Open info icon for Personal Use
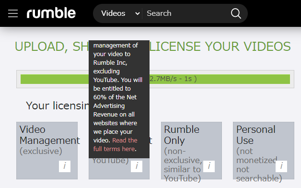 click(x=281, y=166)
